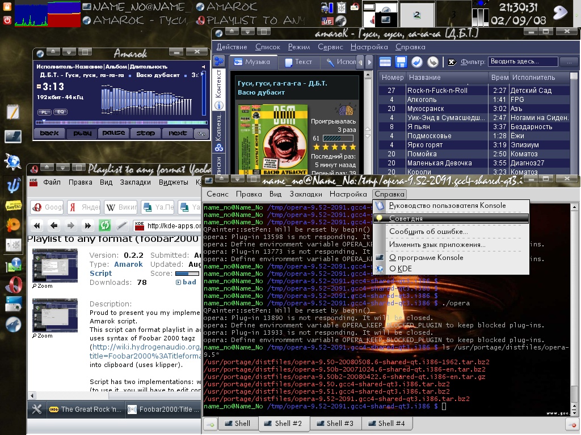Open the Psi messenger dock icon
Screen dimensions: 581x435
(12, 185)
